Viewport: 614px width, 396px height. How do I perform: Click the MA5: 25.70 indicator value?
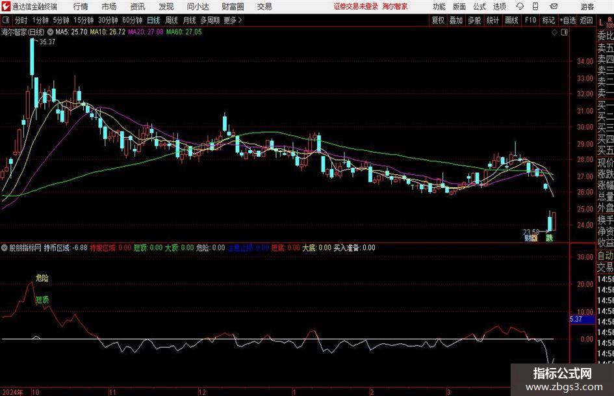pyautogui.click(x=71, y=32)
